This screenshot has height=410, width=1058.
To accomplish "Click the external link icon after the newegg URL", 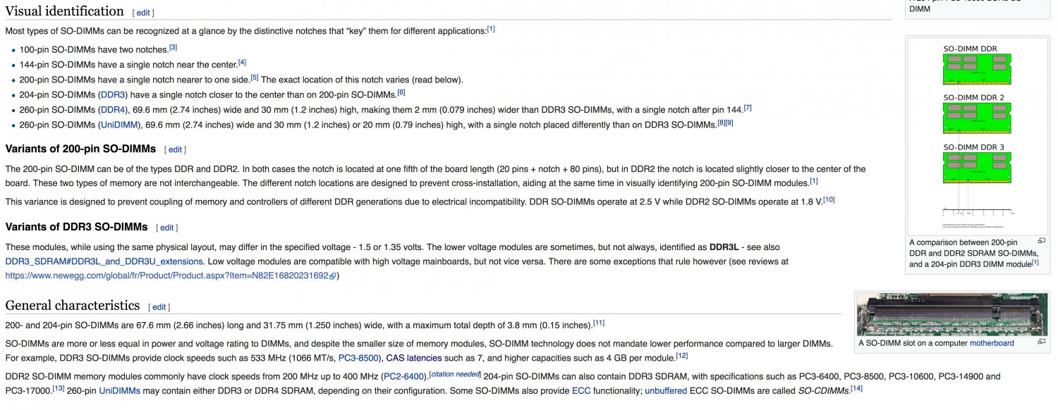I will [x=333, y=276].
